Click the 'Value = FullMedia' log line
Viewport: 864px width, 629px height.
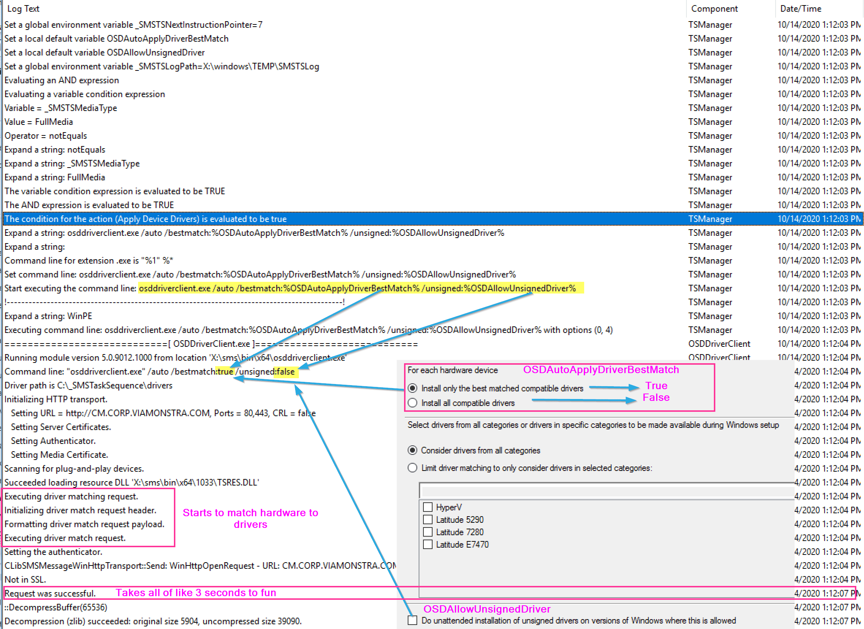pyautogui.click(x=38, y=122)
